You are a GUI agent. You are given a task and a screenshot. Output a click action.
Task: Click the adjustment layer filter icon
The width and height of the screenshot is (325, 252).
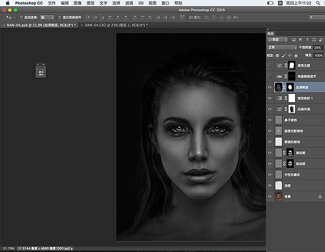300,39
